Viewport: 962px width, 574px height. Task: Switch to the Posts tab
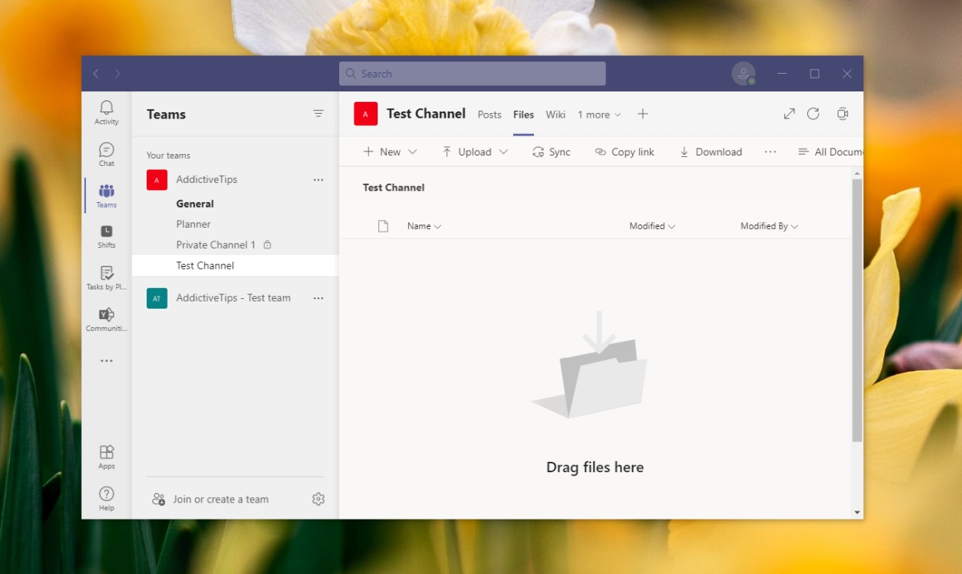tap(489, 115)
